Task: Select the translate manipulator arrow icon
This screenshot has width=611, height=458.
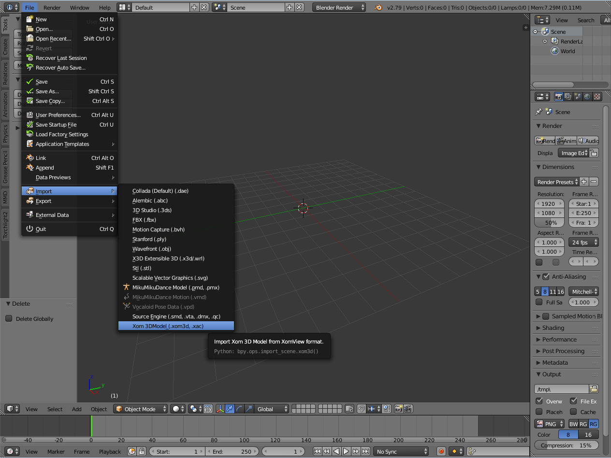Action: [x=230, y=409]
